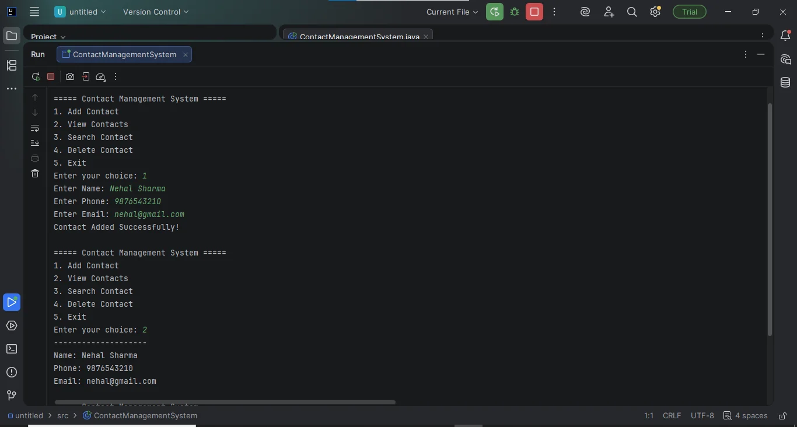Open more Run toolbar actions
The height and width of the screenshot is (427, 797).
(x=116, y=76)
